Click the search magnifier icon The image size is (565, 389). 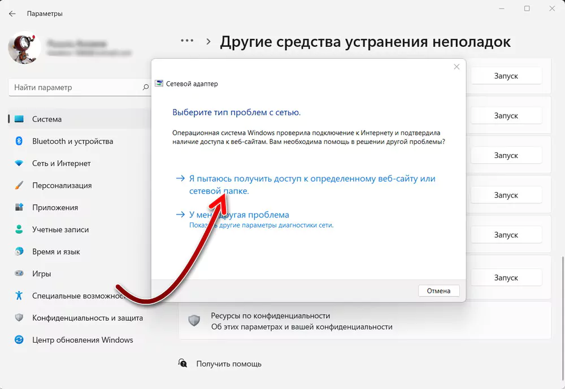145,87
